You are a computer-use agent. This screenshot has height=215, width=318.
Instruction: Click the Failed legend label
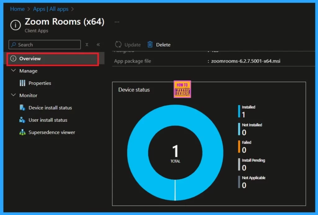[x=246, y=143]
